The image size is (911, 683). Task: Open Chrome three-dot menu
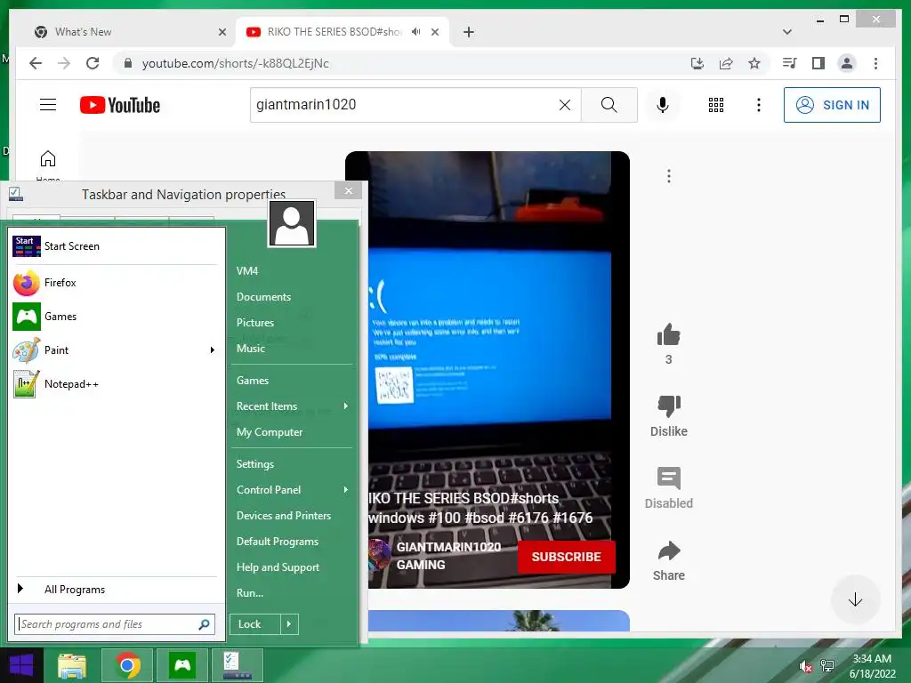875,63
